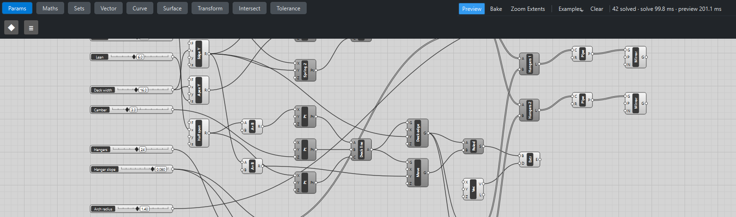
Task: Select the Half span node
Action: click(199, 133)
